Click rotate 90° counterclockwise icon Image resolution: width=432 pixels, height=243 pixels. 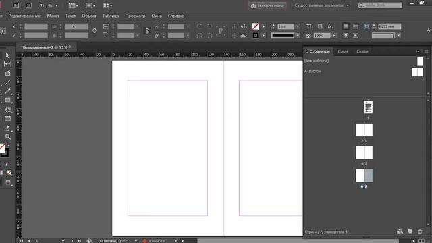[209, 26]
